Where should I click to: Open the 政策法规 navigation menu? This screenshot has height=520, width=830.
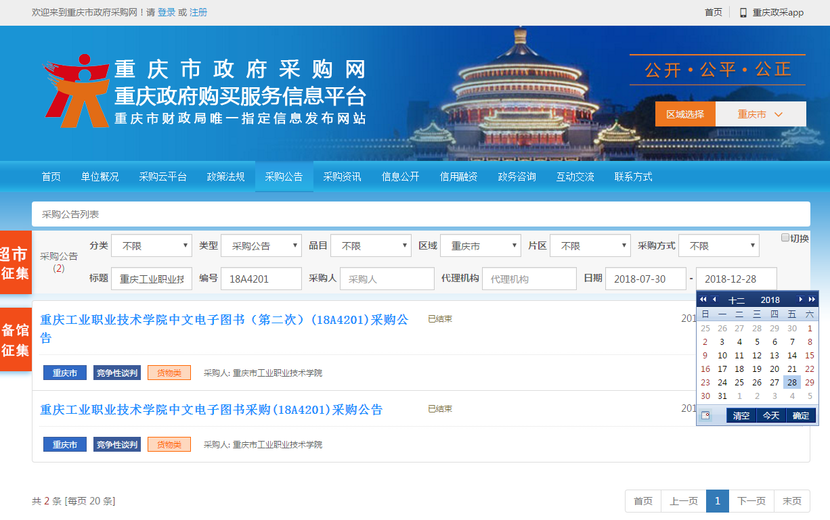tap(225, 176)
